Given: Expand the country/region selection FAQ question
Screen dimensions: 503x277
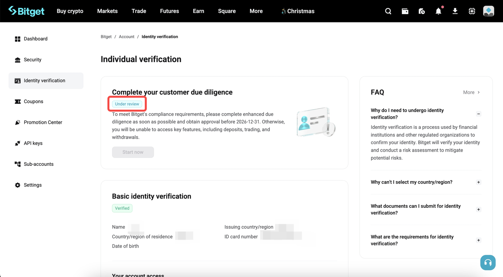Looking at the screenshot, I should 478,182.
